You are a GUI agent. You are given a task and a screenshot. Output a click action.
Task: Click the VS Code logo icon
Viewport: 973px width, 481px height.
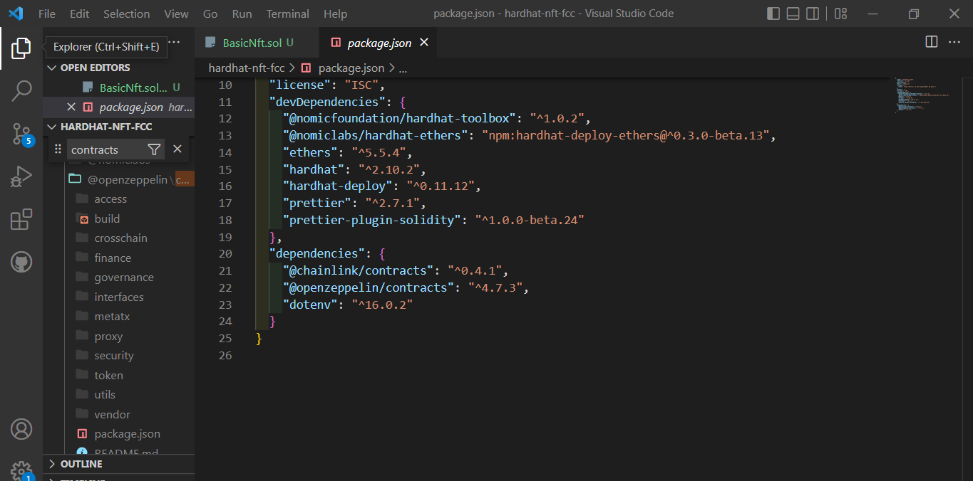point(16,14)
